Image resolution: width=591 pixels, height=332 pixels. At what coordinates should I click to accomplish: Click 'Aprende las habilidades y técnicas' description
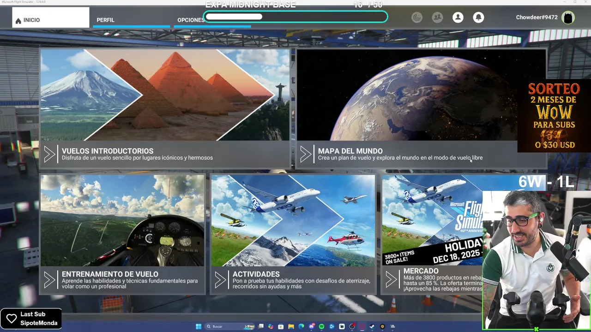130,284
